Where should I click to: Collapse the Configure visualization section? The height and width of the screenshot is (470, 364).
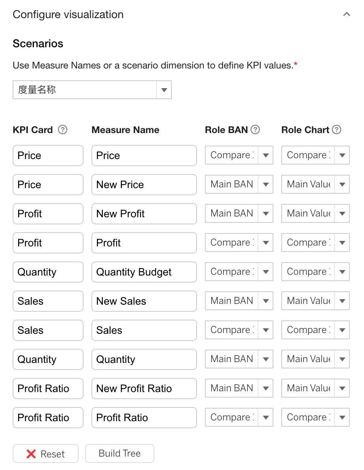click(347, 14)
